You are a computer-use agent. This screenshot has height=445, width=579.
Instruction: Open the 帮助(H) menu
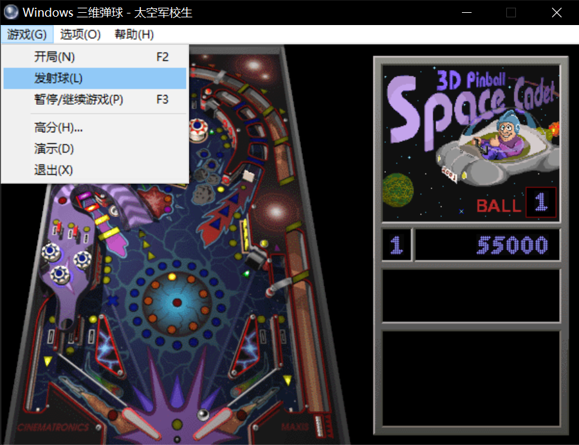coord(134,35)
